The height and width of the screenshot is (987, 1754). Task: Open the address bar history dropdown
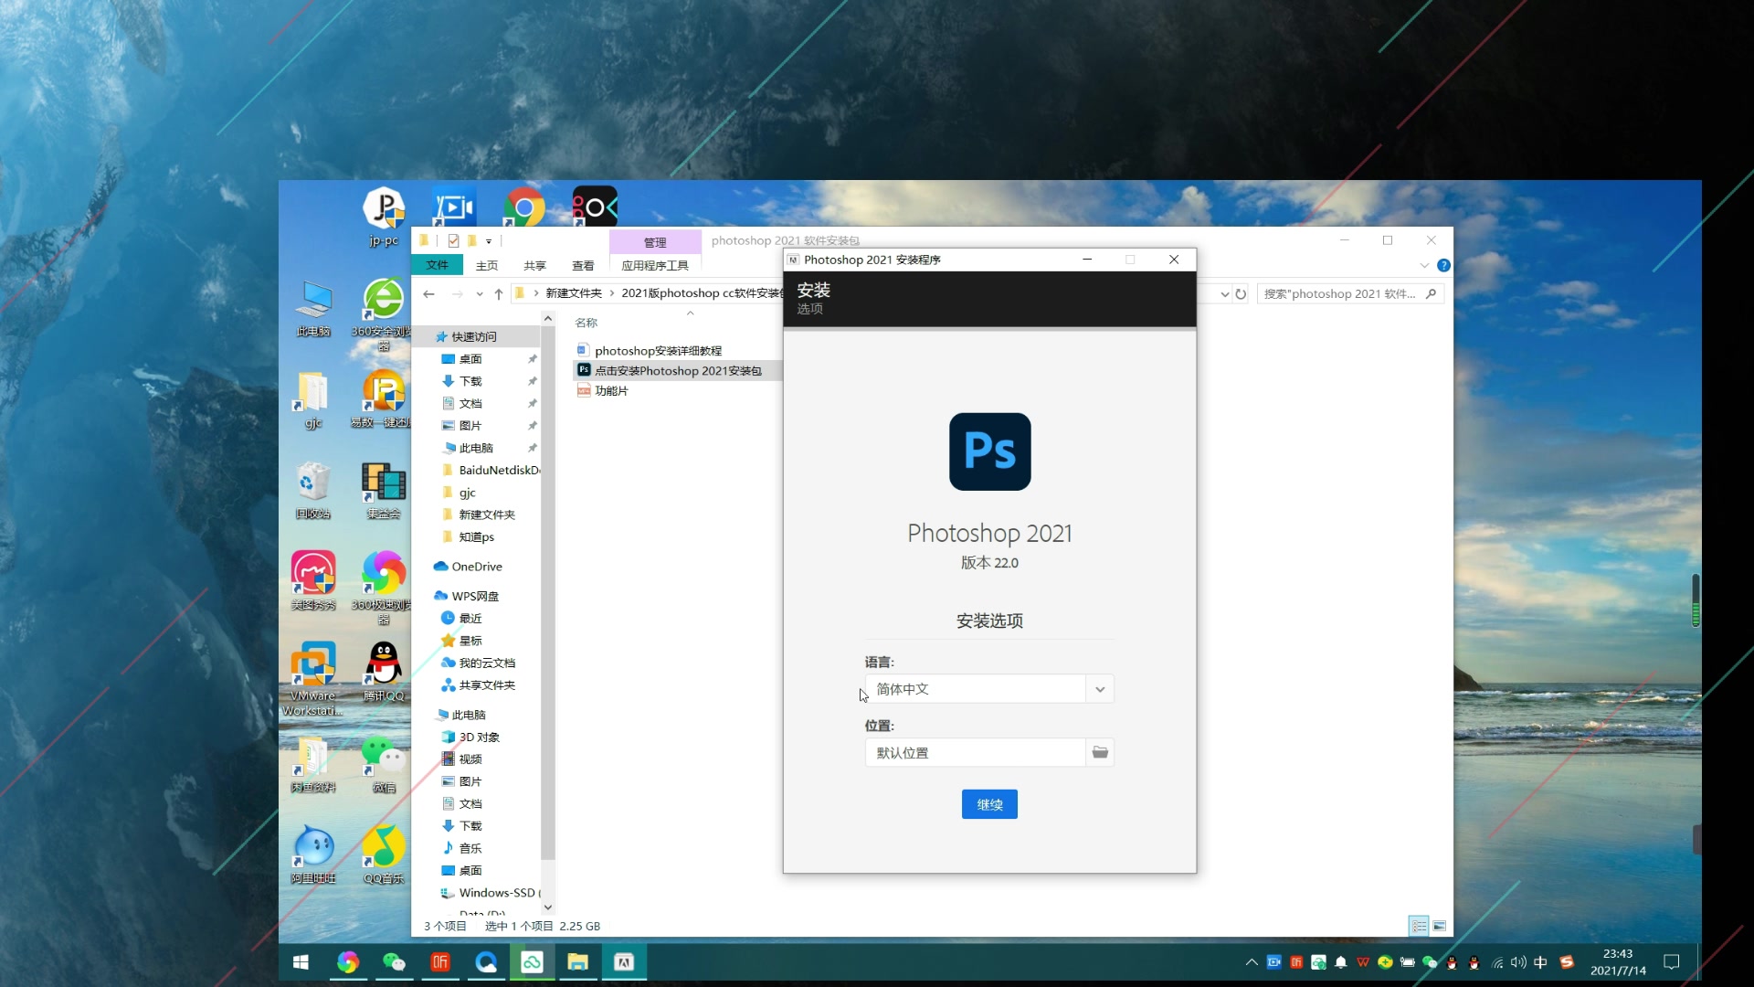click(1224, 293)
